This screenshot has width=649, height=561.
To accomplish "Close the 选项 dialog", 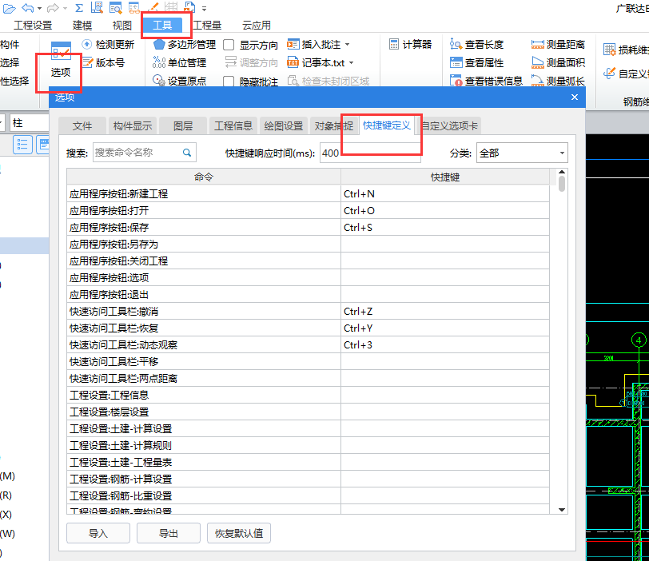I will point(575,97).
